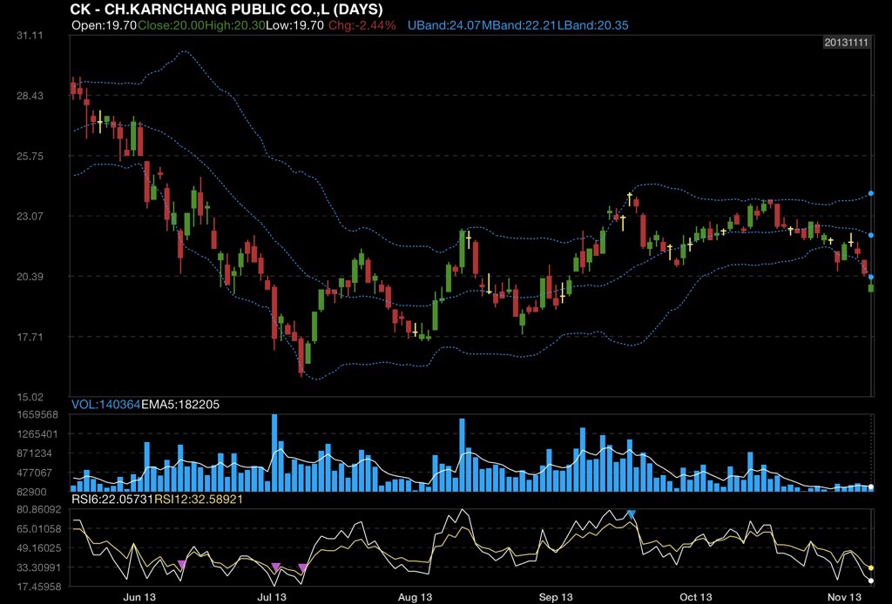Click the Chg:-2.44% value
This screenshot has width=892, height=604.
coord(362,25)
